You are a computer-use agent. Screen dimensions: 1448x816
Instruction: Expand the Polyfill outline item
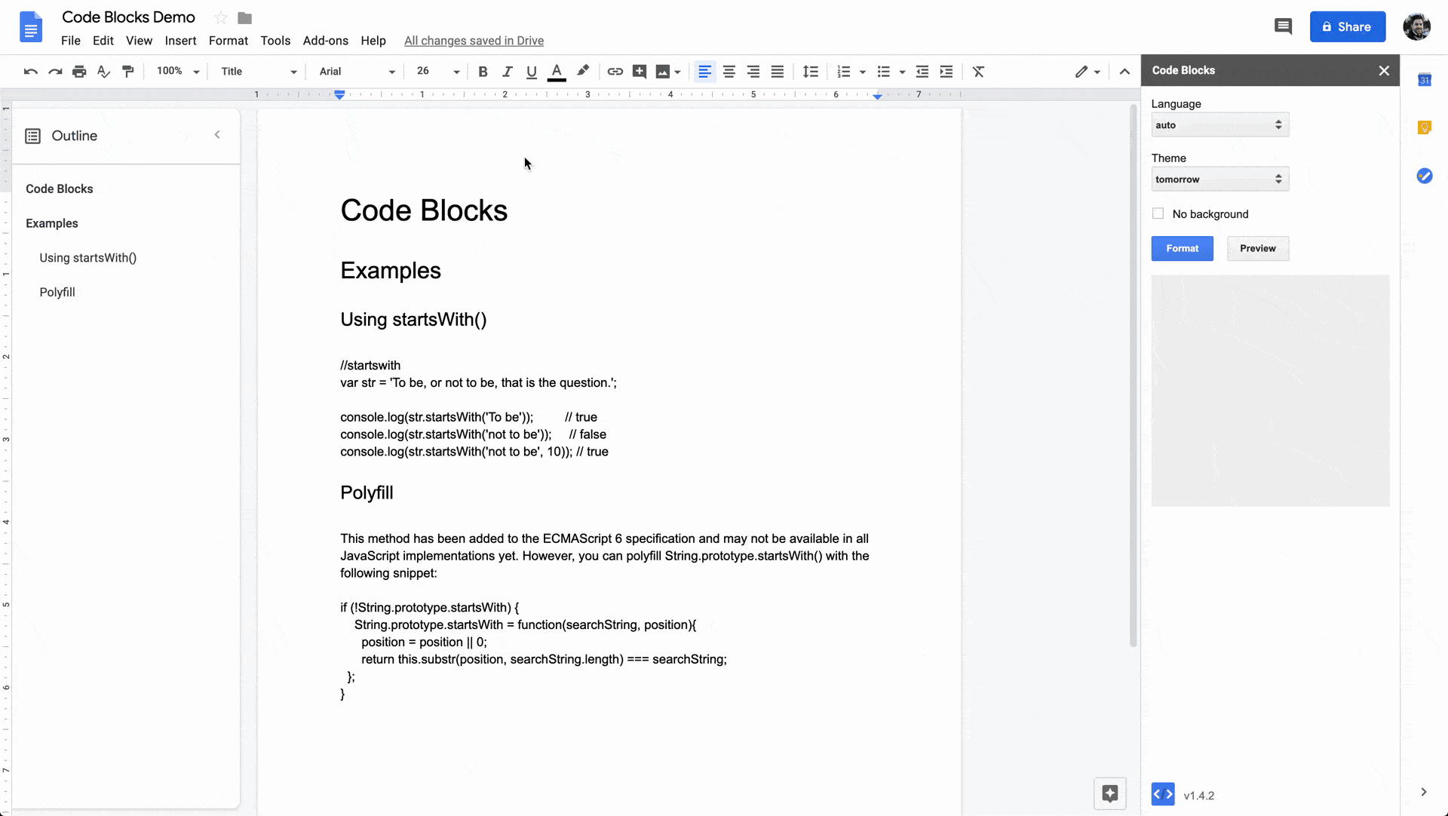[x=57, y=291]
